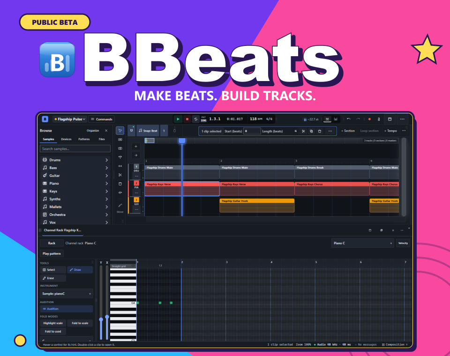The image size is (450, 356).
Task: Click the delete trash icon in clip bar
Action: [319, 131]
